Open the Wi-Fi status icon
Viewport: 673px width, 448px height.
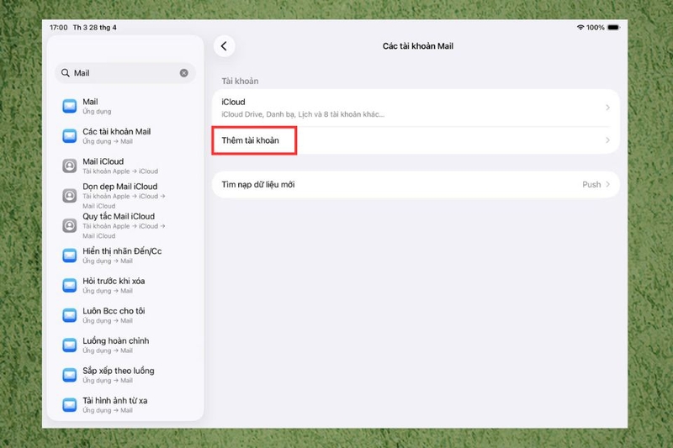(x=580, y=28)
